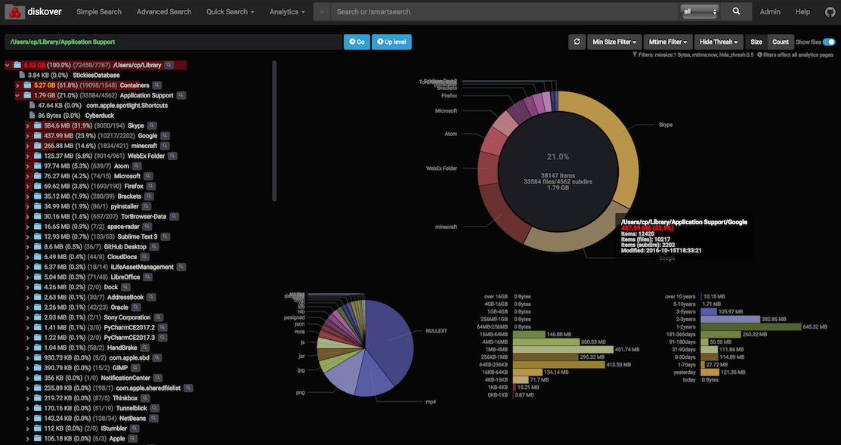
Task: Click the reload refresh icon button
Action: pyautogui.click(x=577, y=42)
